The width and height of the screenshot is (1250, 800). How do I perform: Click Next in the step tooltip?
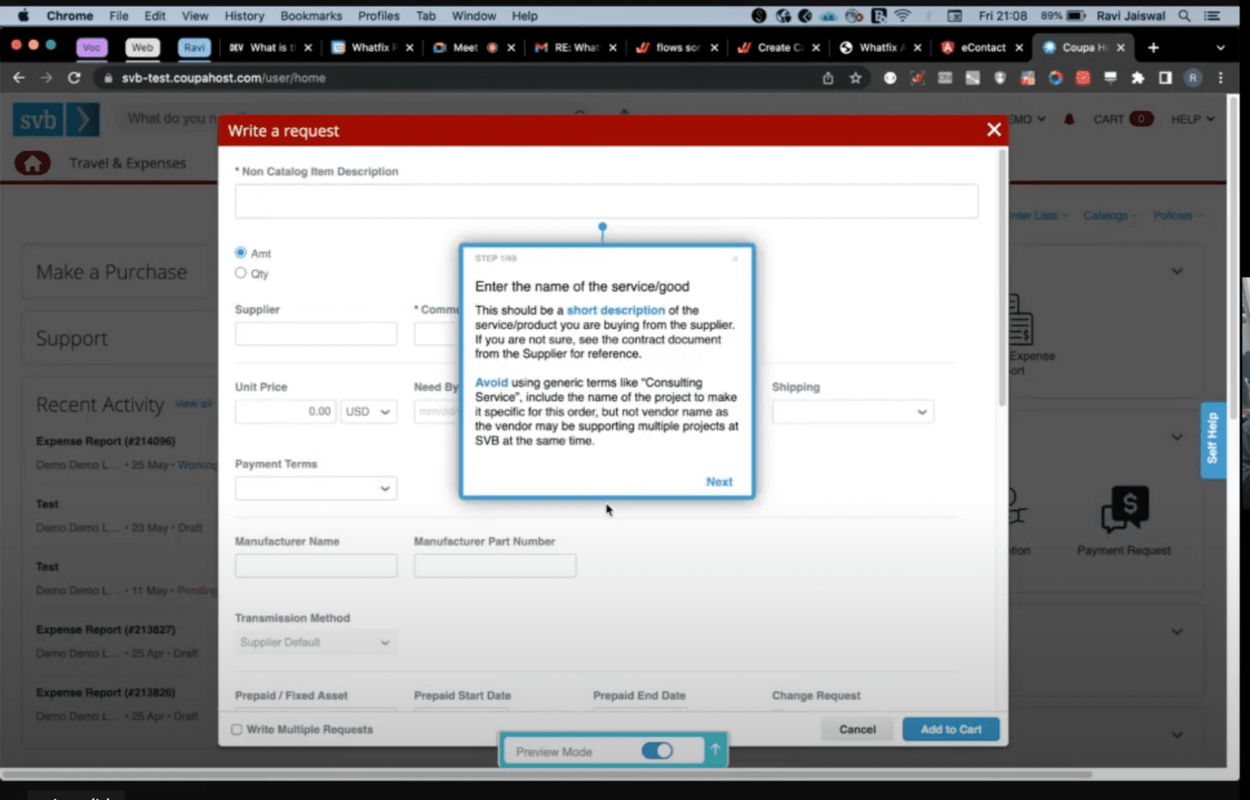(x=719, y=481)
